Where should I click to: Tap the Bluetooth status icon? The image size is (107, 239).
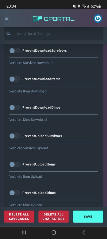tap(79, 6)
